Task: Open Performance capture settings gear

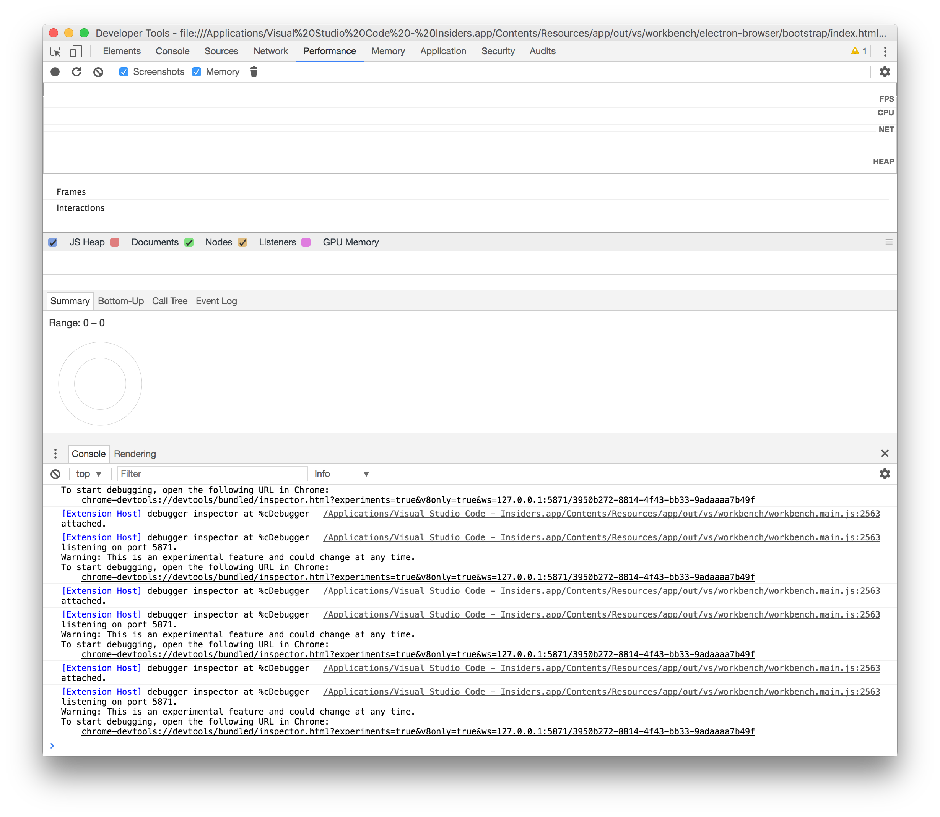Action: [885, 71]
